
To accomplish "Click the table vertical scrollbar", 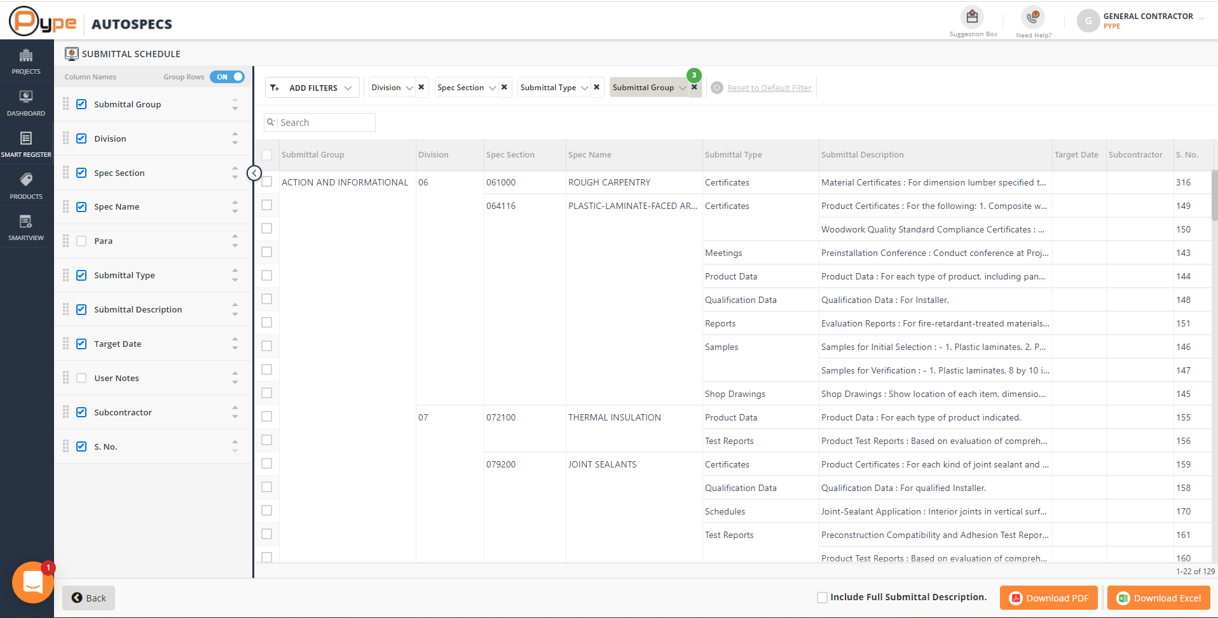I will tap(1214, 195).
